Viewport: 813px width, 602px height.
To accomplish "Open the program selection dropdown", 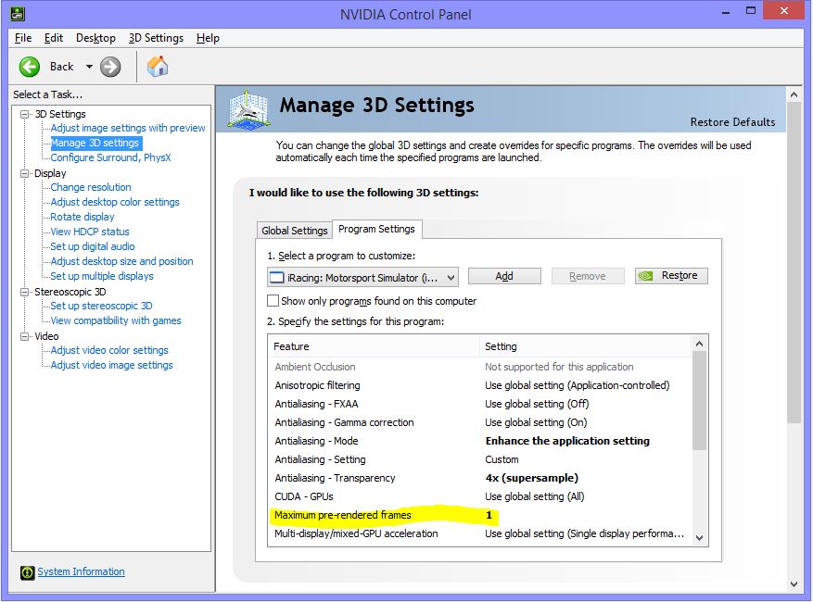I will coord(451,277).
